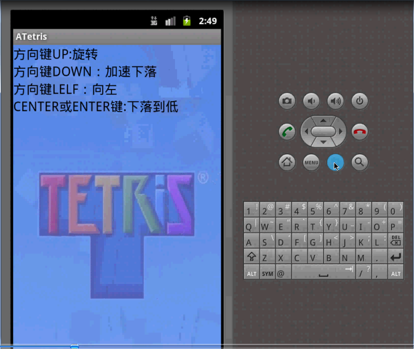Click the 5 number key
The width and height of the screenshot is (414, 349).
click(x=316, y=209)
